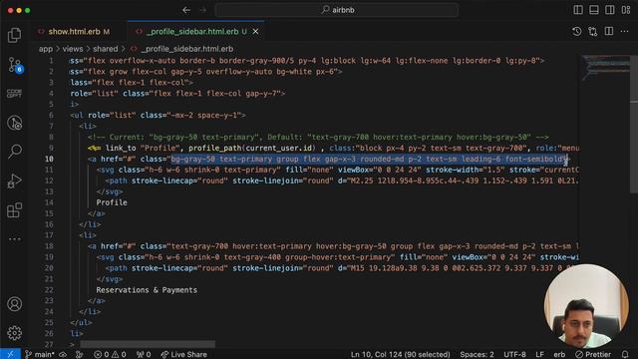The image size is (638, 359).
Task: Change end of line sequence LF
Action: [x=539, y=354]
